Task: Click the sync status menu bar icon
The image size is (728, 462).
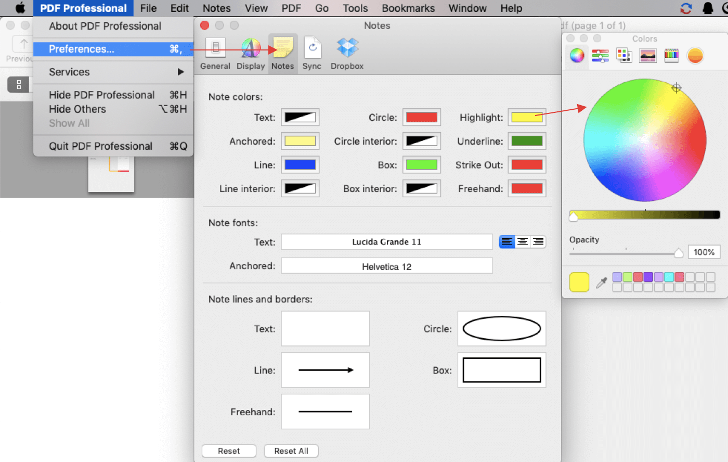Action: [x=686, y=8]
